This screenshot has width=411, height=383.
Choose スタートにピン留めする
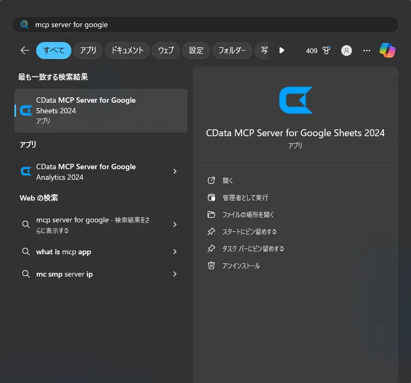[250, 231]
